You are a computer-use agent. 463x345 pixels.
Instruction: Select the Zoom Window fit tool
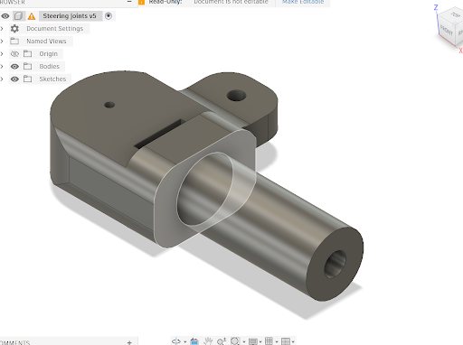(x=235, y=341)
